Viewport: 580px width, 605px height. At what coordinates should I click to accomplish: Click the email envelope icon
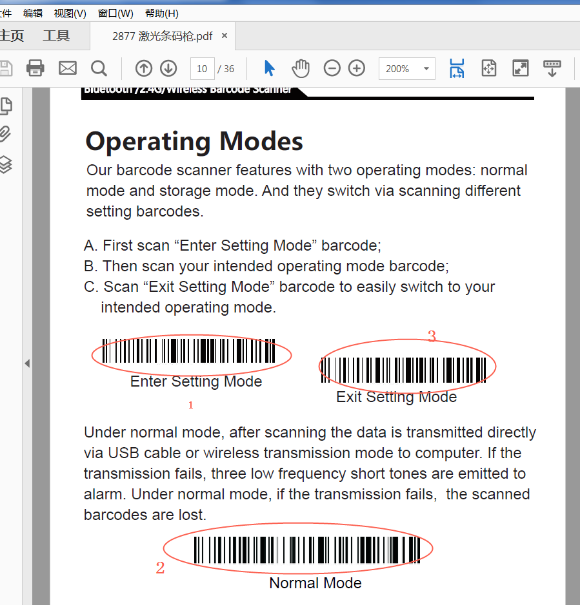click(68, 68)
